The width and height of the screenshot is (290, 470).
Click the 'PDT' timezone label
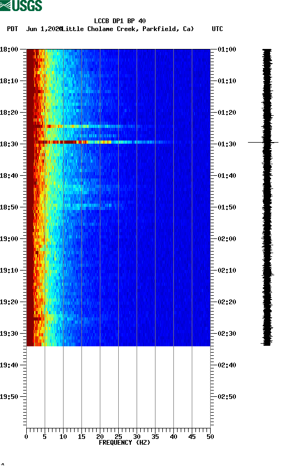(12, 29)
